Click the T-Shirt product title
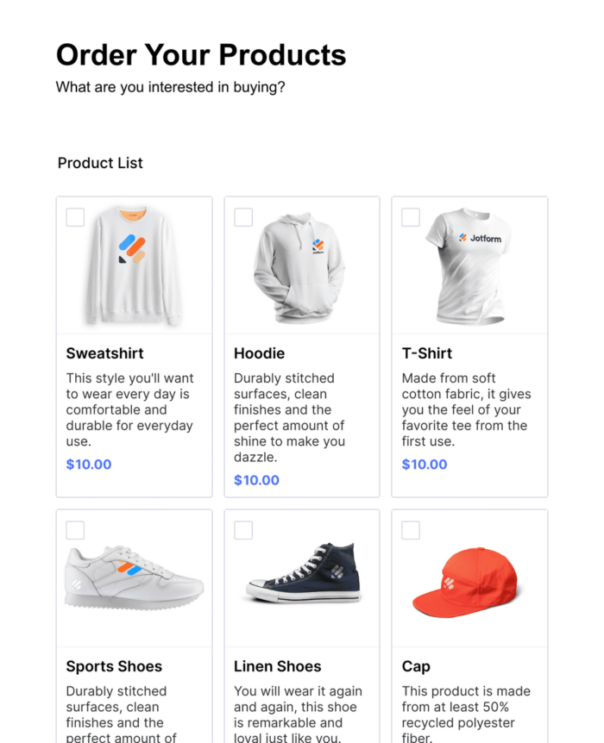Viewport: 604px width, 743px height. coord(427,353)
